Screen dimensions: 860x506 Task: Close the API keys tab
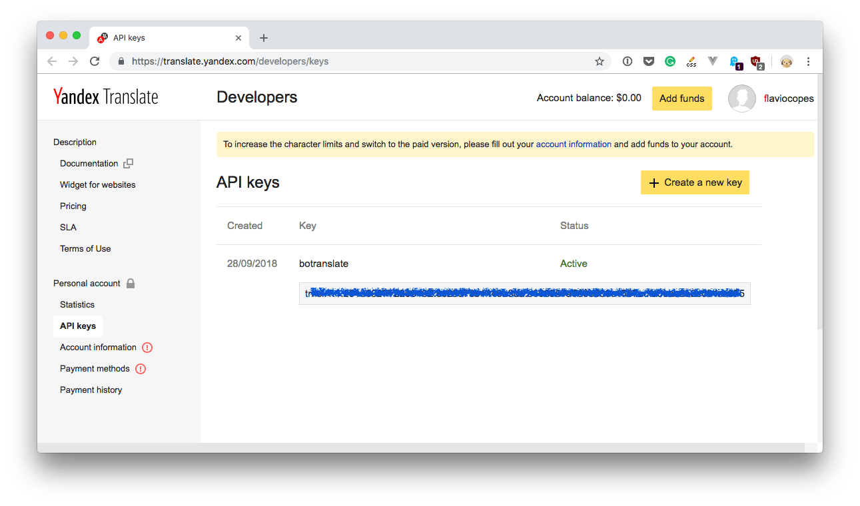coord(238,38)
